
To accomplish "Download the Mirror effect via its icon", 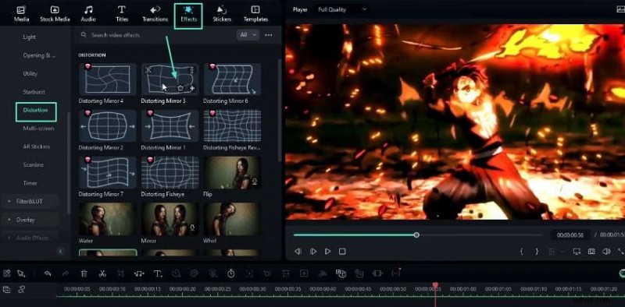I will 192,228.
